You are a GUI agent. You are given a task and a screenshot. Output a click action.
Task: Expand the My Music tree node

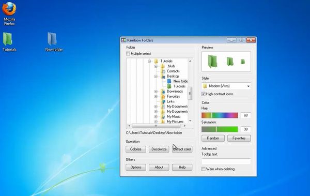156,116
